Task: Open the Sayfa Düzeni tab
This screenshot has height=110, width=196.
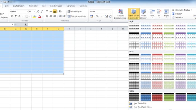Action: coord(19,6)
